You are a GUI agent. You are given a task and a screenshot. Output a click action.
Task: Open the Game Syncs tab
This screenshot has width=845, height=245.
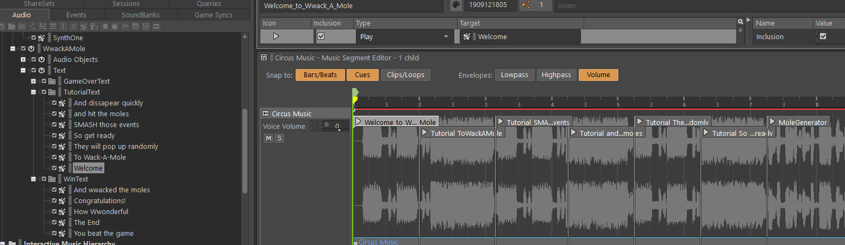coord(214,15)
